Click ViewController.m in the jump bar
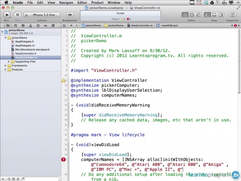 (140, 26)
